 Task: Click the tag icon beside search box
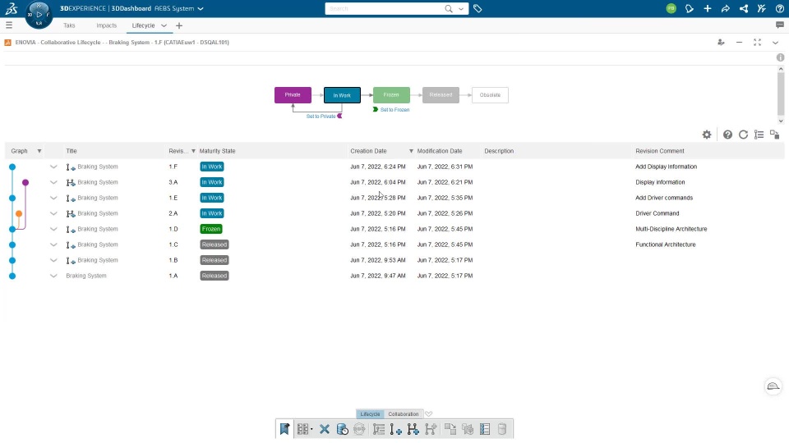point(478,8)
